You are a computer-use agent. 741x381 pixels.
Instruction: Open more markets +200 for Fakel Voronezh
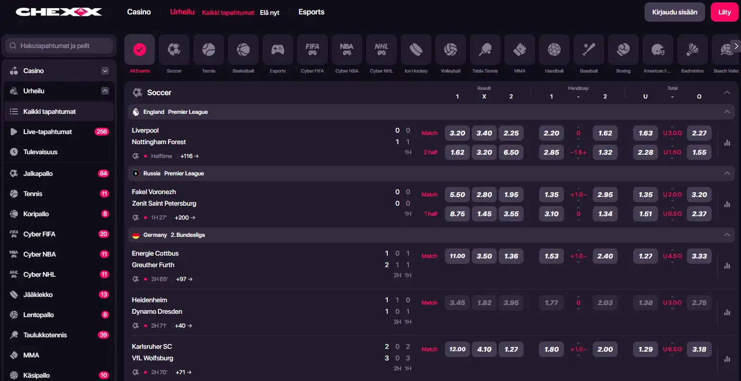coord(185,218)
